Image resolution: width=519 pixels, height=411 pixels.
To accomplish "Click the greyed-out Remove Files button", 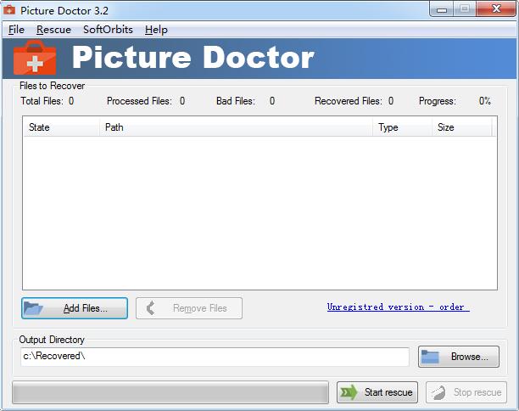I will 189,308.
